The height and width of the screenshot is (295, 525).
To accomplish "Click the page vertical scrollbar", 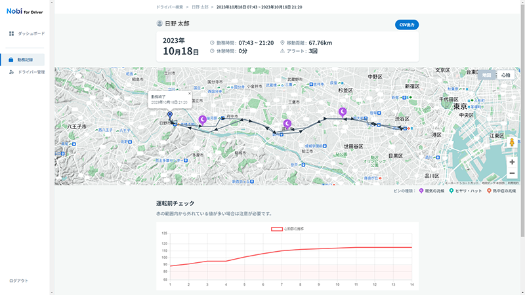I will (522, 131).
